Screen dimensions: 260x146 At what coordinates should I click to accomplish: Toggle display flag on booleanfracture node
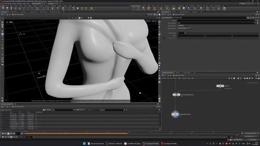tap(179, 94)
